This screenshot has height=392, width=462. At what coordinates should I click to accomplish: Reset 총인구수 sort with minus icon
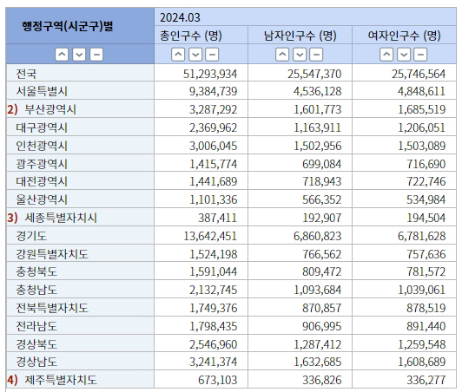pyautogui.click(x=212, y=55)
